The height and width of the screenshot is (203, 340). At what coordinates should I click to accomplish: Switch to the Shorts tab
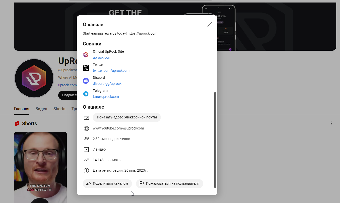click(59, 109)
